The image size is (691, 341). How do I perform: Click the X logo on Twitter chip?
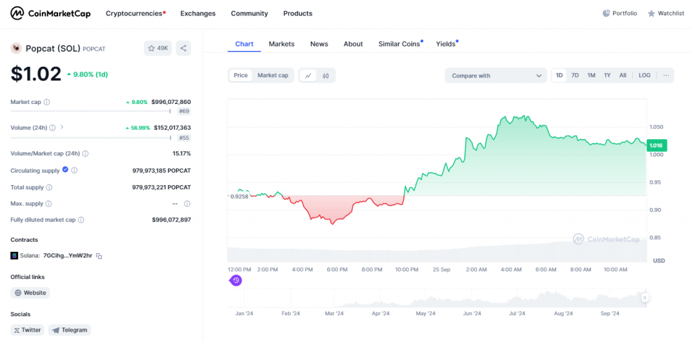tap(17, 330)
